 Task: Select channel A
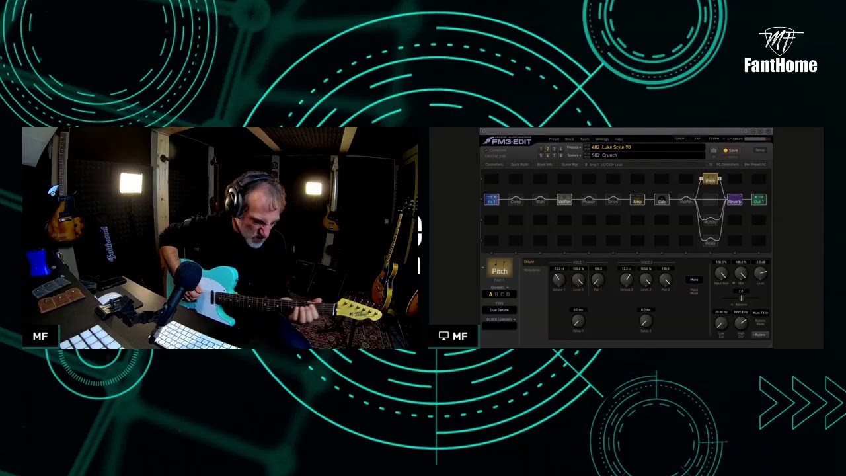click(491, 294)
